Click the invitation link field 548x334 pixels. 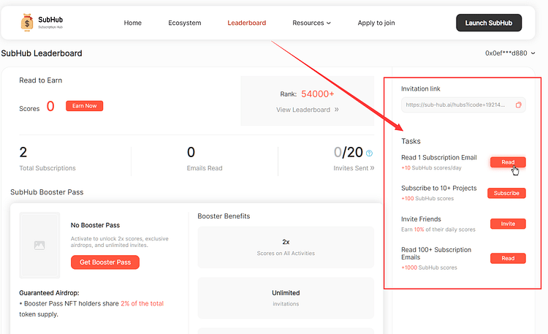(463, 105)
